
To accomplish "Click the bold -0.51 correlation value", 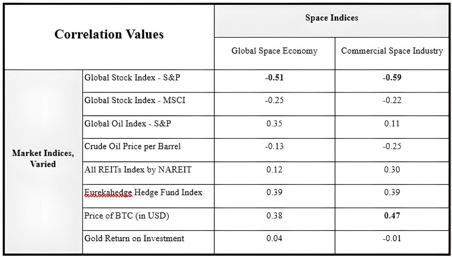I will pyautogui.click(x=274, y=78).
